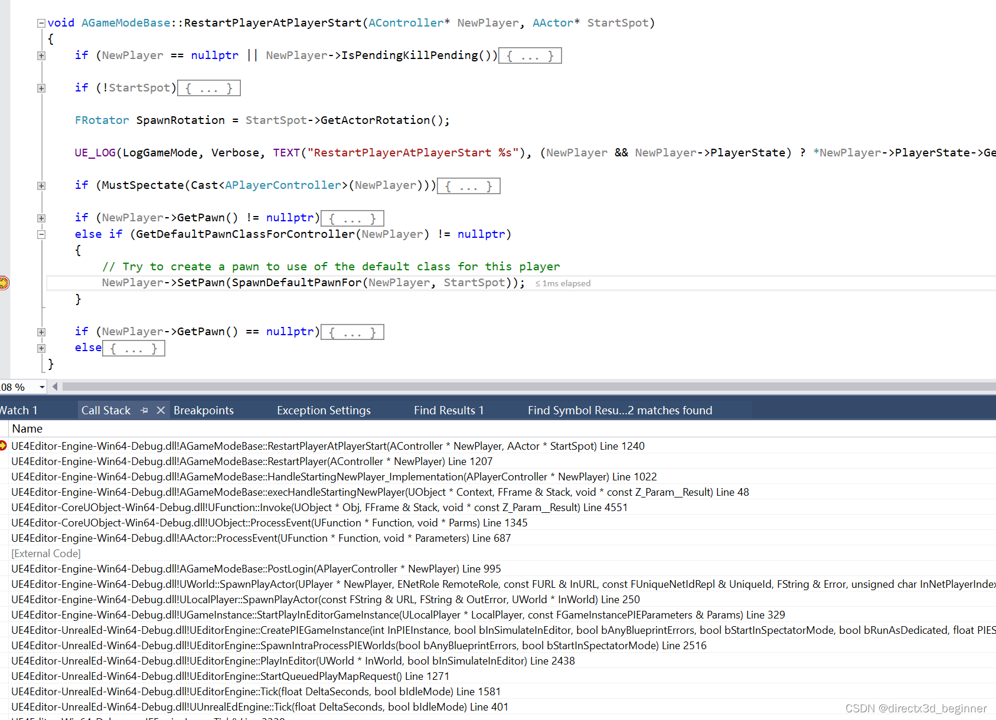Expand the final else block
This screenshot has height=720, width=996.
coord(41,348)
